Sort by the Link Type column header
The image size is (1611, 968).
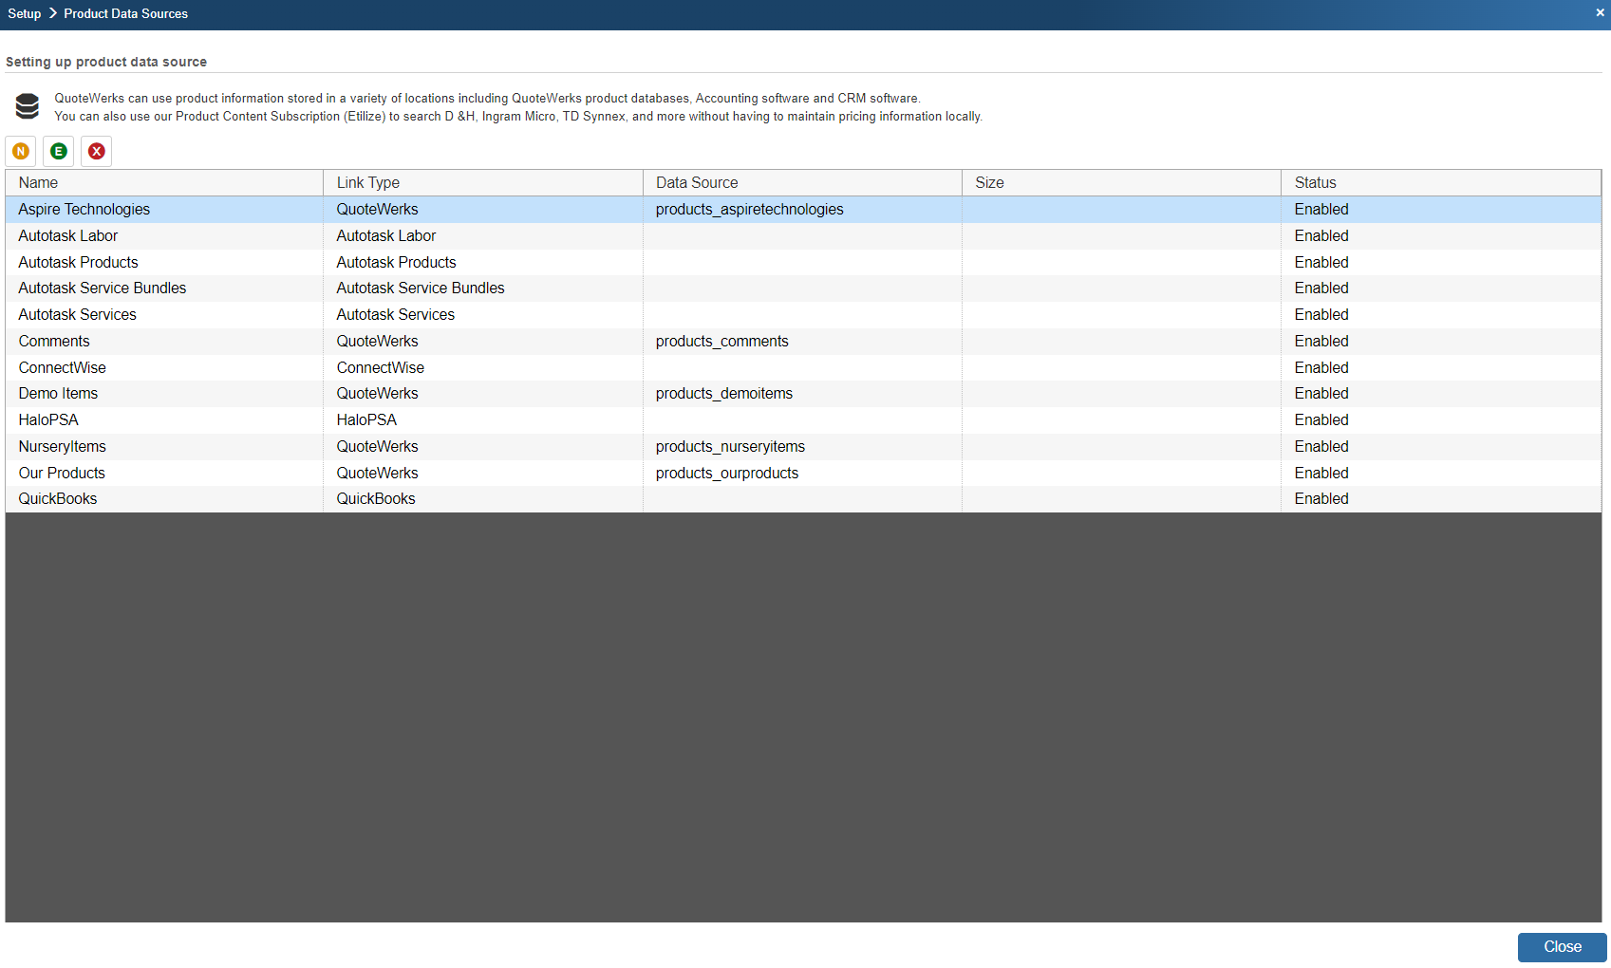pyautogui.click(x=368, y=183)
